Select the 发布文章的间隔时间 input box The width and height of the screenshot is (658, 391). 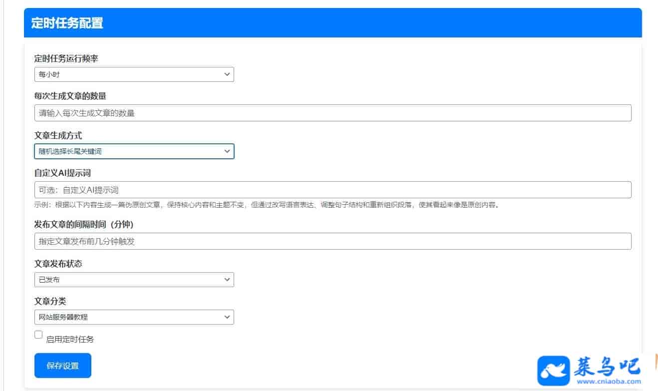point(332,241)
